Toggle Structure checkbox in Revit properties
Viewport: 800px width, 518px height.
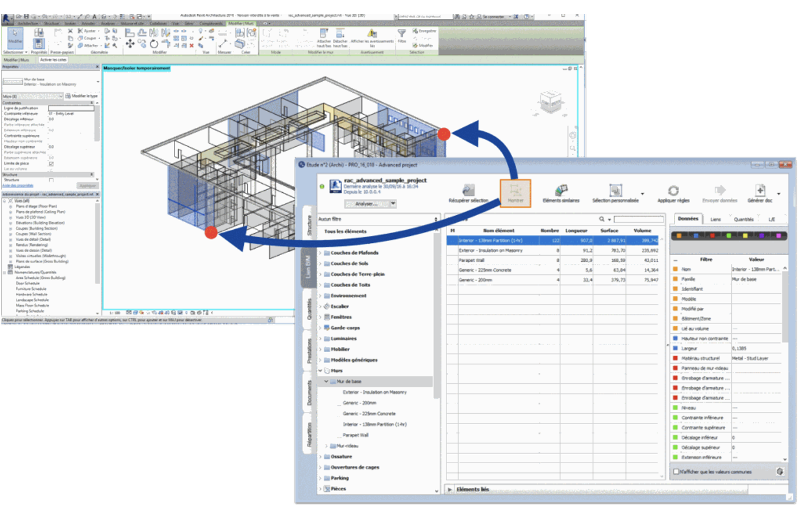(x=51, y=180)
